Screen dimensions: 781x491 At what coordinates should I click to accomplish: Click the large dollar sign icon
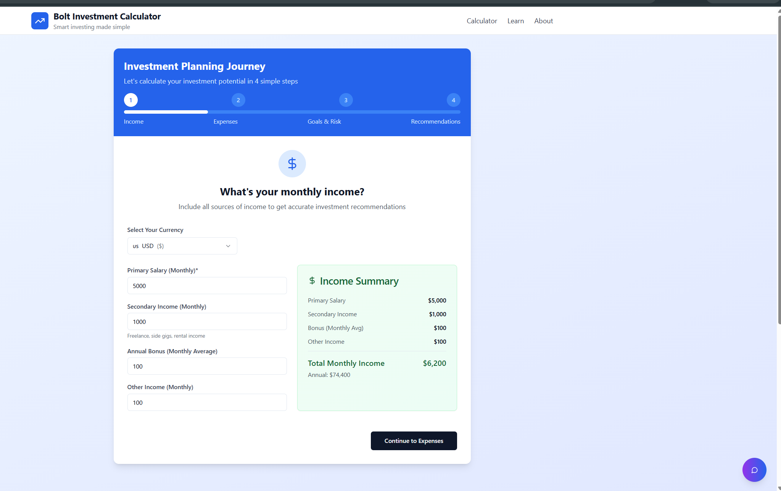tap(292, 164)
